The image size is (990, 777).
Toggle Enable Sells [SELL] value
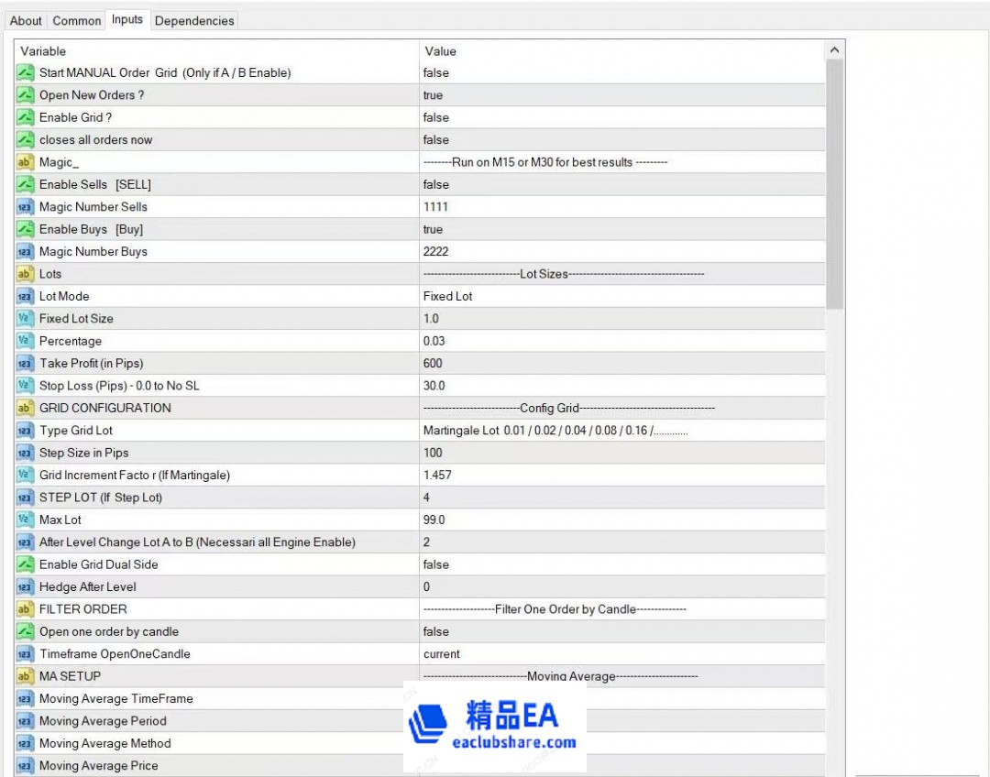[x=436, y=184]
